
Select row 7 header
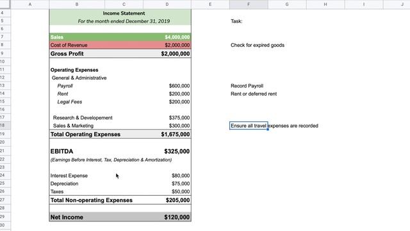[x=5, y=37]
